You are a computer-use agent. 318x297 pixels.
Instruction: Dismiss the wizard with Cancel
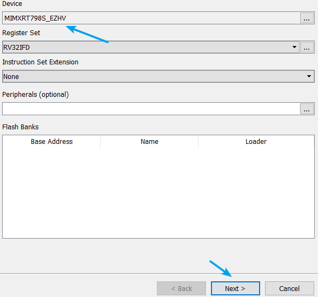tap(289, 288)
